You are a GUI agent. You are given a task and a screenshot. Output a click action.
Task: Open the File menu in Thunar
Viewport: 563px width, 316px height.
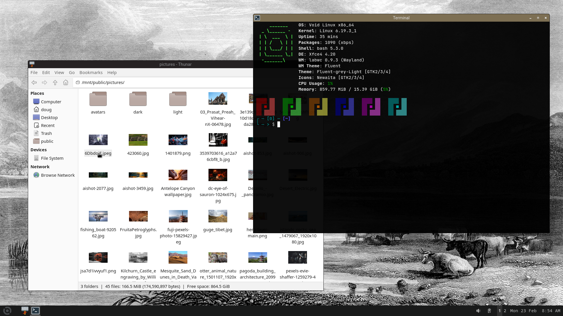click(34, 73)
